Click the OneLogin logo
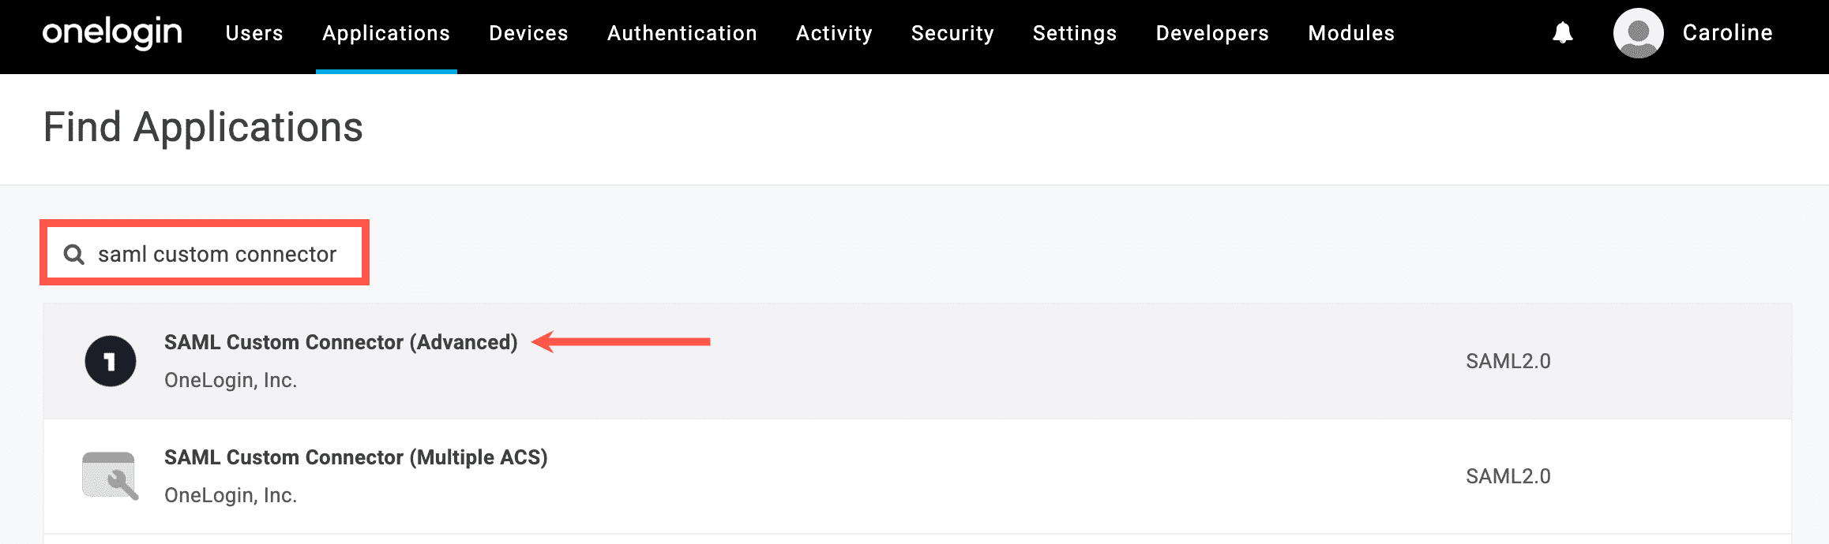This screenshot has height=544, width=1829. pos(112,33)
